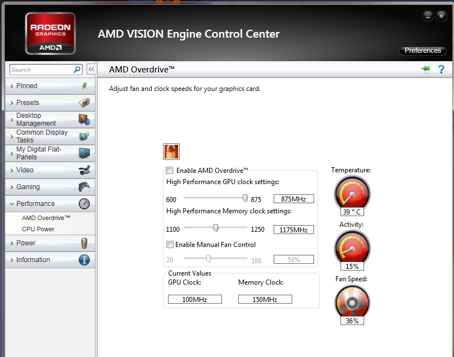
Task: Click the search magnifier icon
Action: point(77,70)
